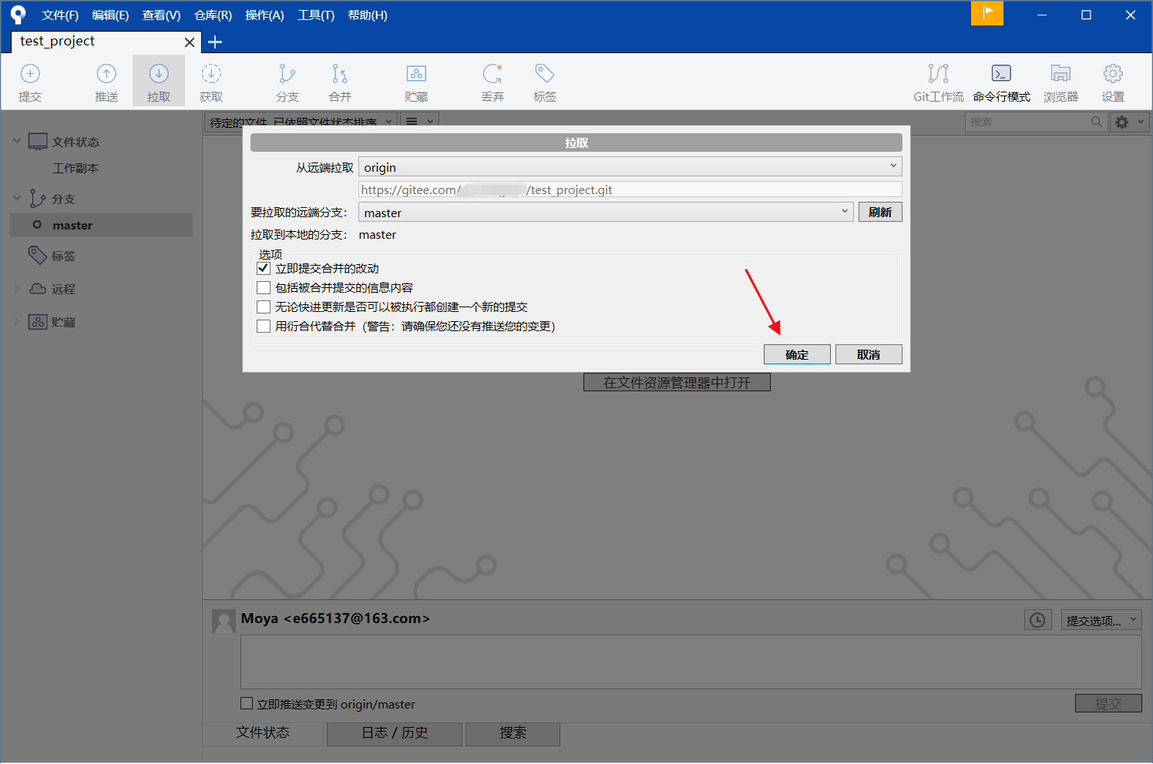Click 刷新 to refresh remote branches
Viewport: 1153px width, 764px height.
click(880, 213)
